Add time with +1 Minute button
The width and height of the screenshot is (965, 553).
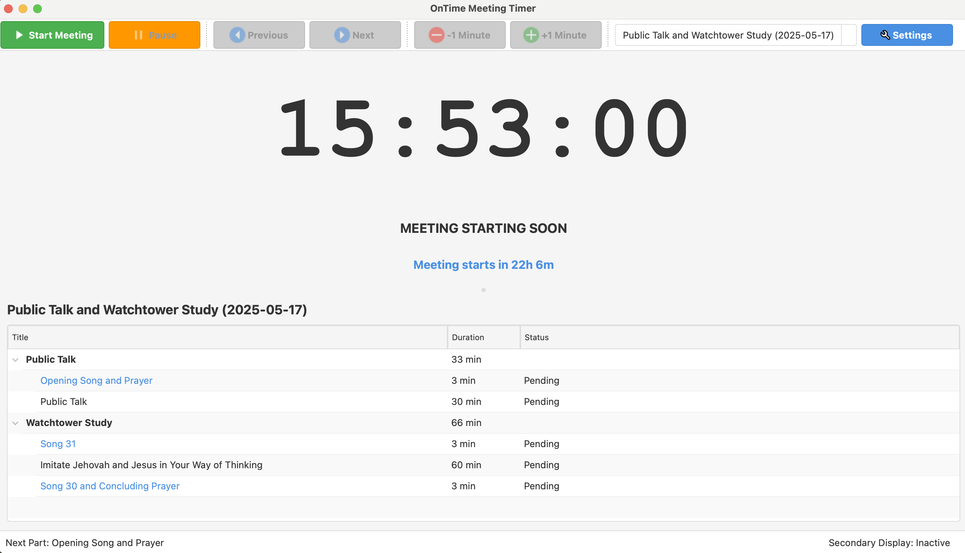pyautogui.click(x=556, y=35)
